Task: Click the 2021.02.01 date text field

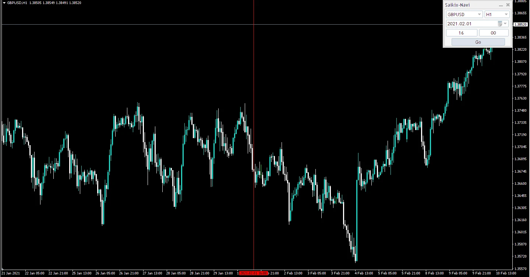Action: (470, 24)
